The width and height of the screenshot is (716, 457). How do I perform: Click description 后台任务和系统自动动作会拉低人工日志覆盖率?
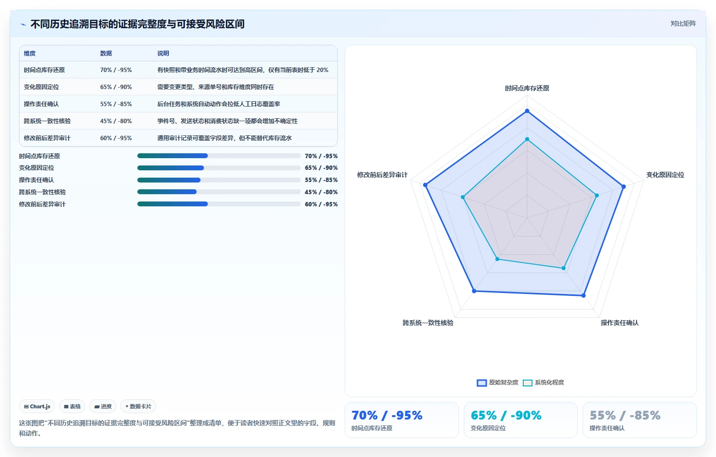point(219,104)
